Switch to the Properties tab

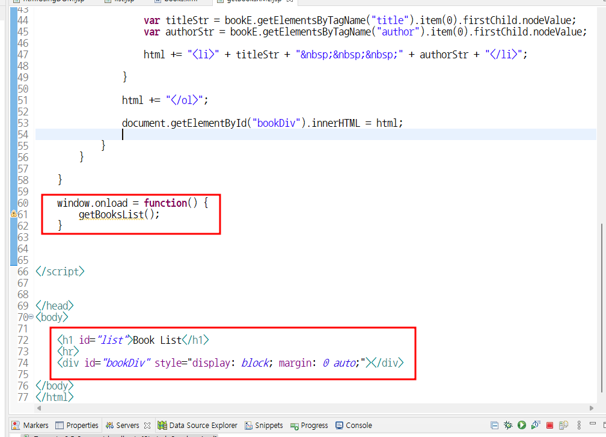tap(77, 426)
